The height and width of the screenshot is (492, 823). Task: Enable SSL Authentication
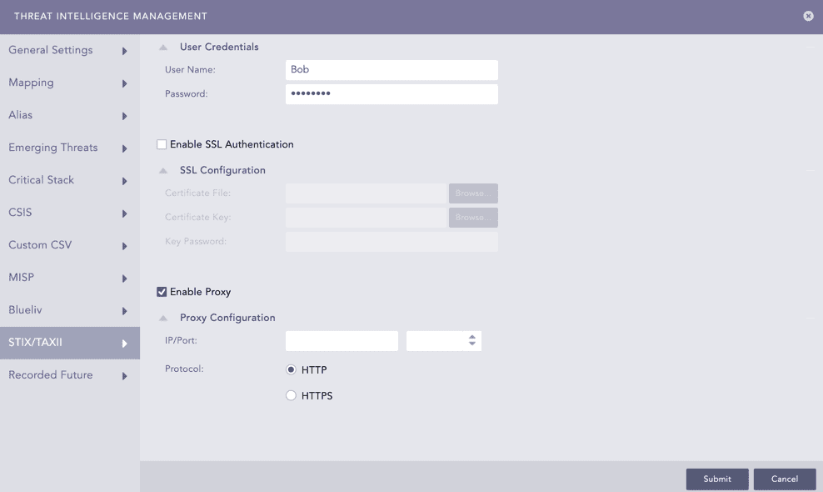162,143
